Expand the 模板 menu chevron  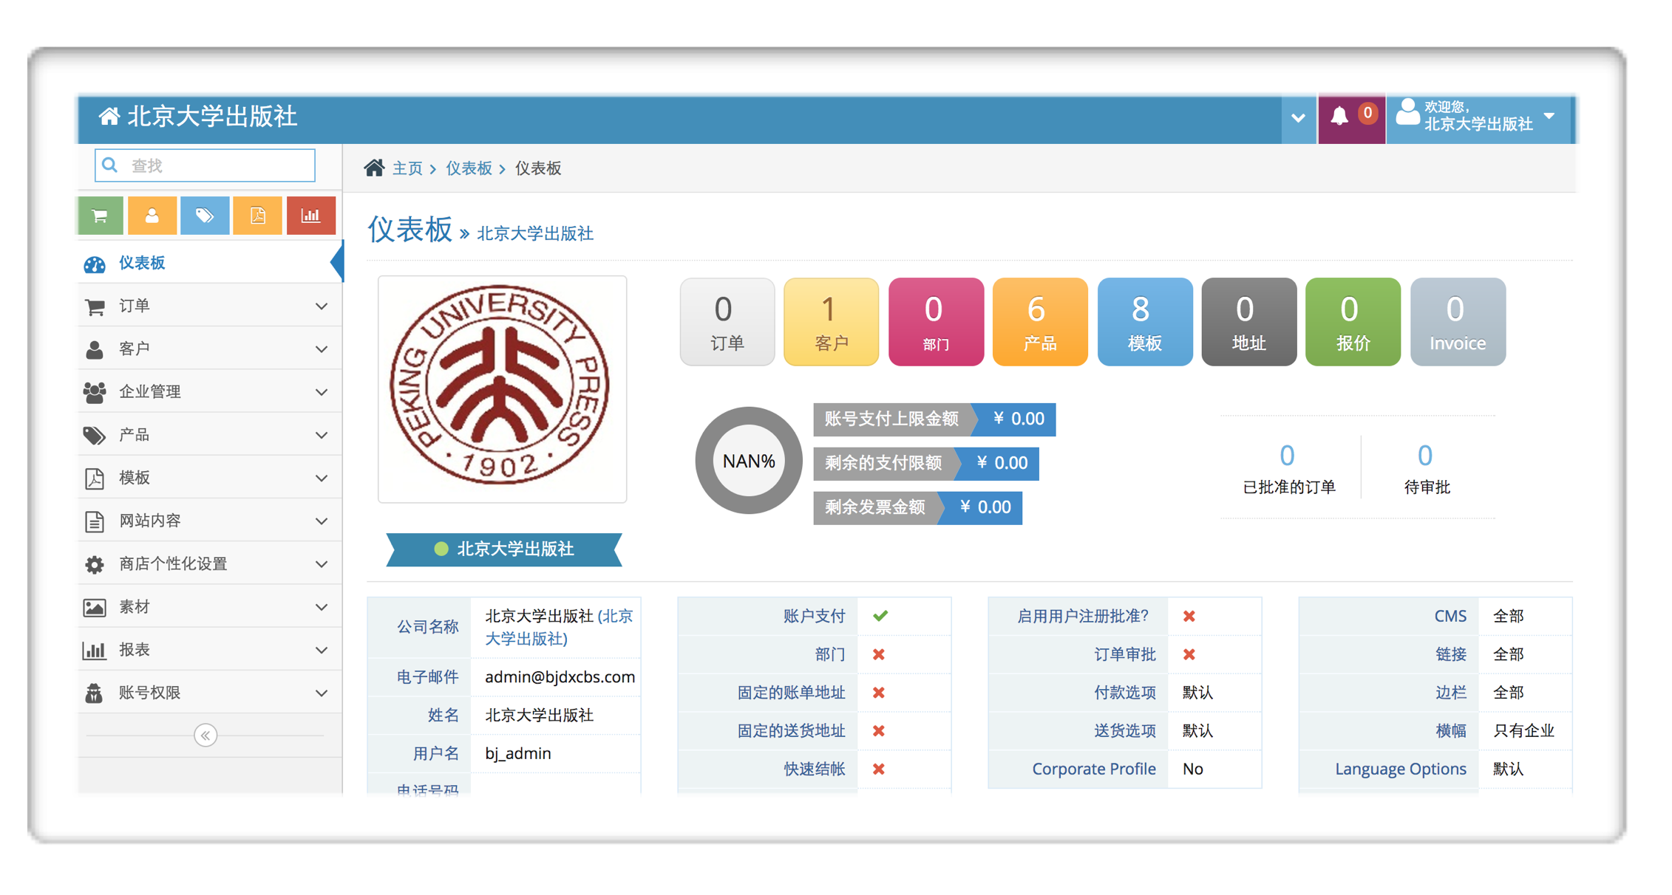point(322,478)
